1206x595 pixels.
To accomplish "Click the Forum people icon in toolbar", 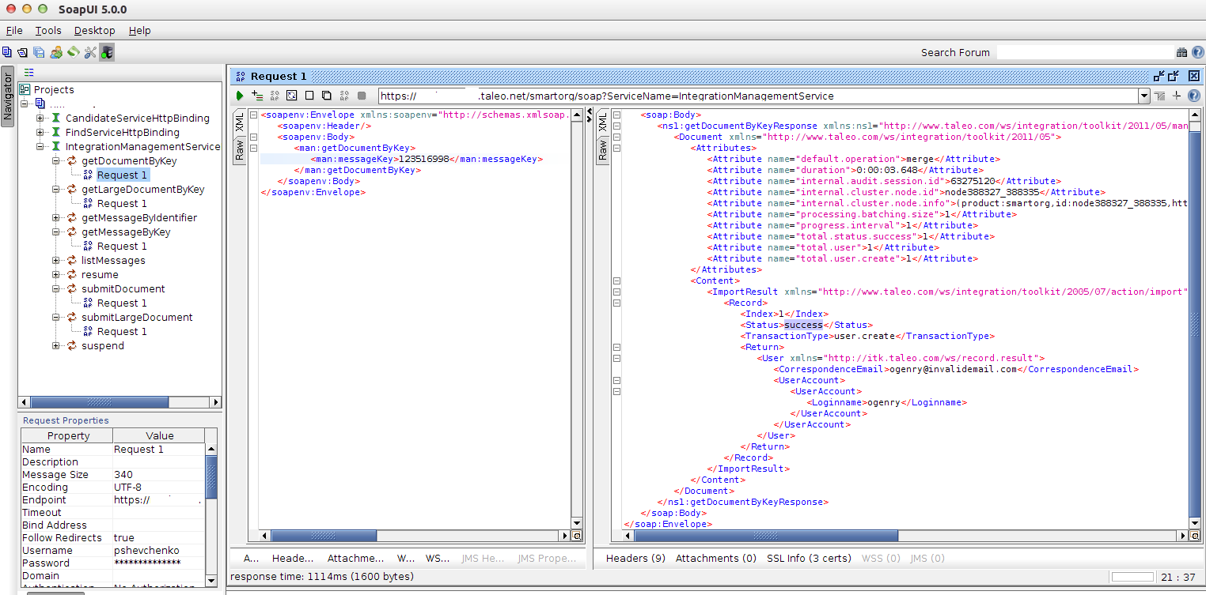I will (x=56, y=53).
